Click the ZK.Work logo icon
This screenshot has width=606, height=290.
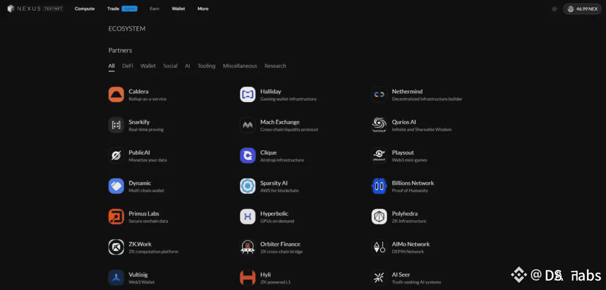116,247
